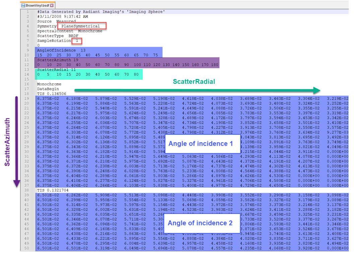This screenshot has height=254, width=360.
Task: Click the 'SampleRotation' keyword
Action: 54,40
